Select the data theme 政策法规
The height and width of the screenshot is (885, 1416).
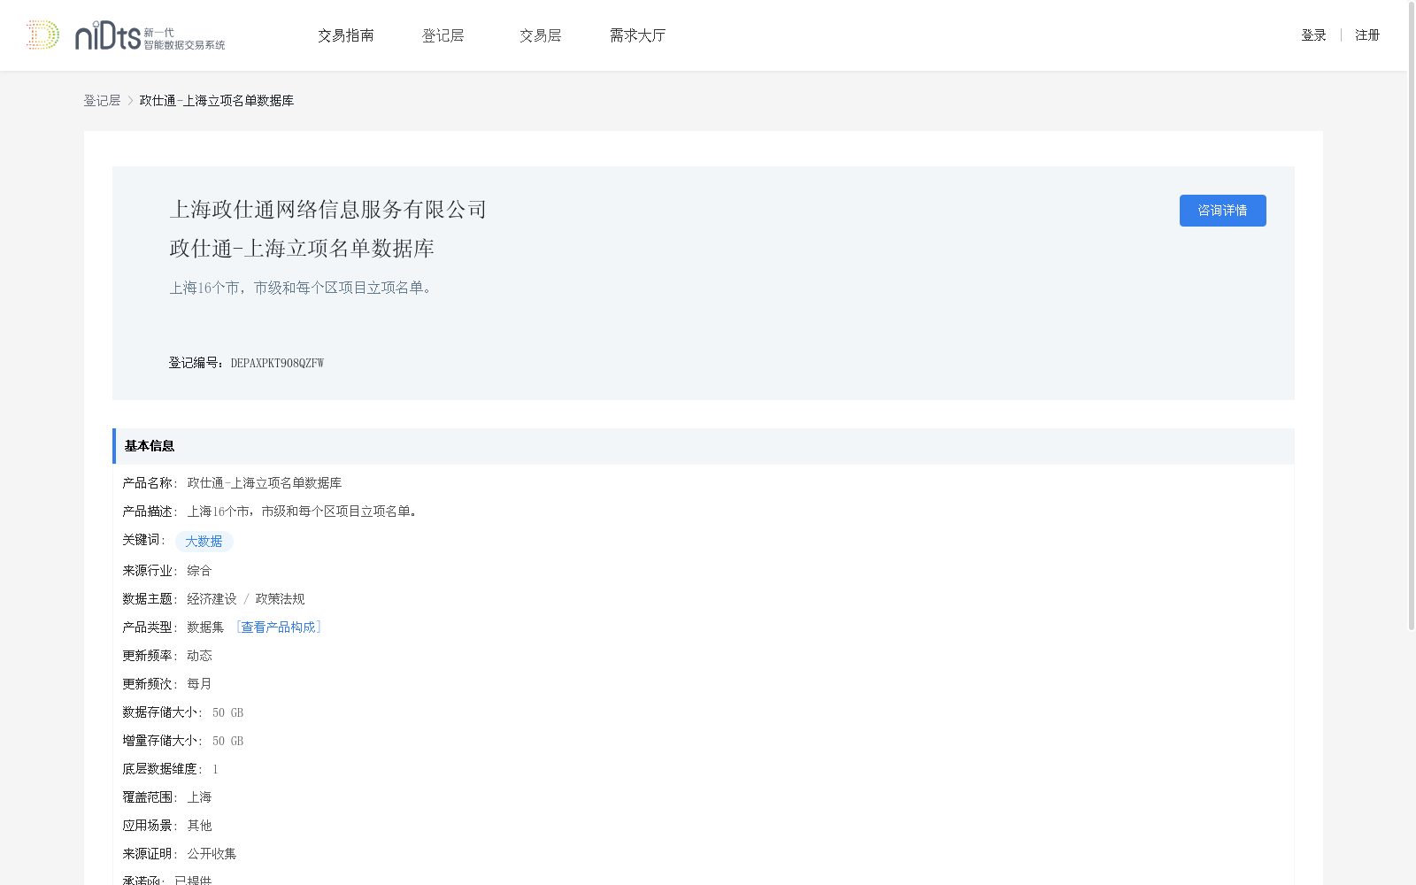click(x=280, y=599)
